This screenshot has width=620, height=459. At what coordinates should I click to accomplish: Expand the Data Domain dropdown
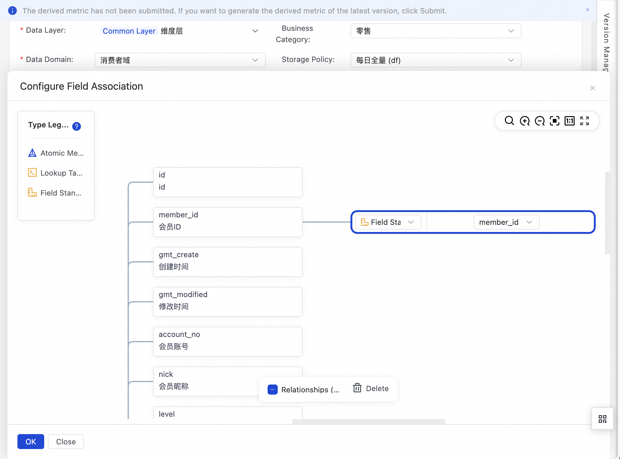pos(180,60)
